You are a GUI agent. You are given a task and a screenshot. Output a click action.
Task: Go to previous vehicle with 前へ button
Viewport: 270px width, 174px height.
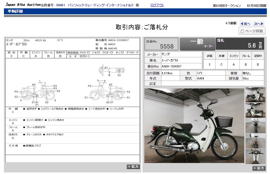245,24
